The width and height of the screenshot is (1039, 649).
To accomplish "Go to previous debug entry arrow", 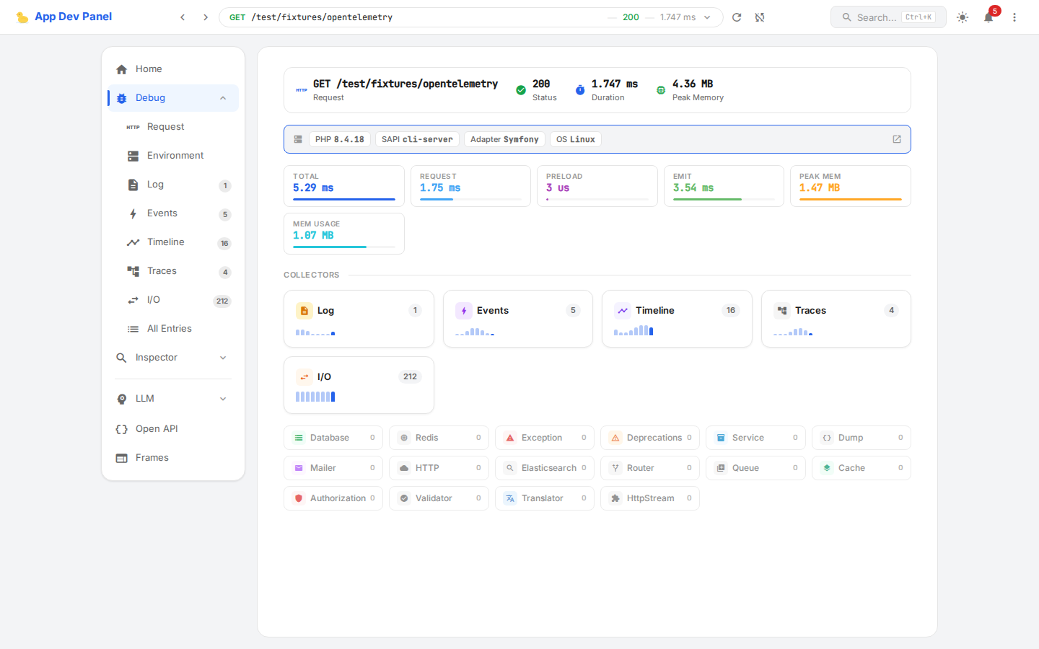I will 183,17.
